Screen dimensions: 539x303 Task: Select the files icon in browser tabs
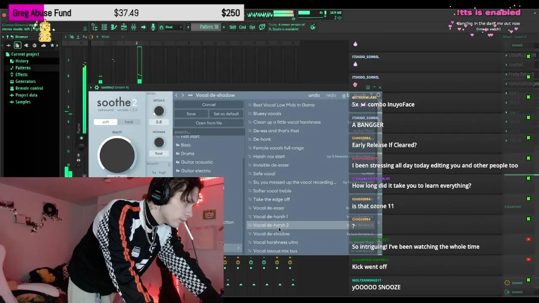(x=17, y=45)
